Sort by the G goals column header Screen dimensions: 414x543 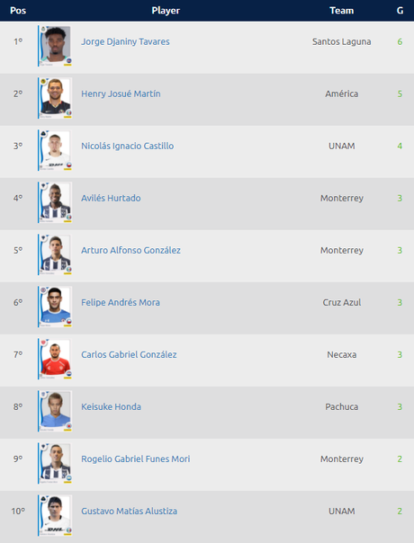click(400, 11)
